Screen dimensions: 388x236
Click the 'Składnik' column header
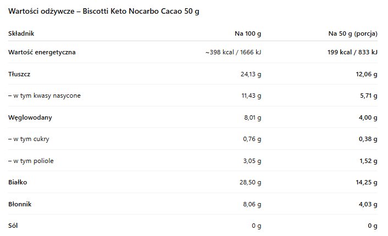point(21,33)
